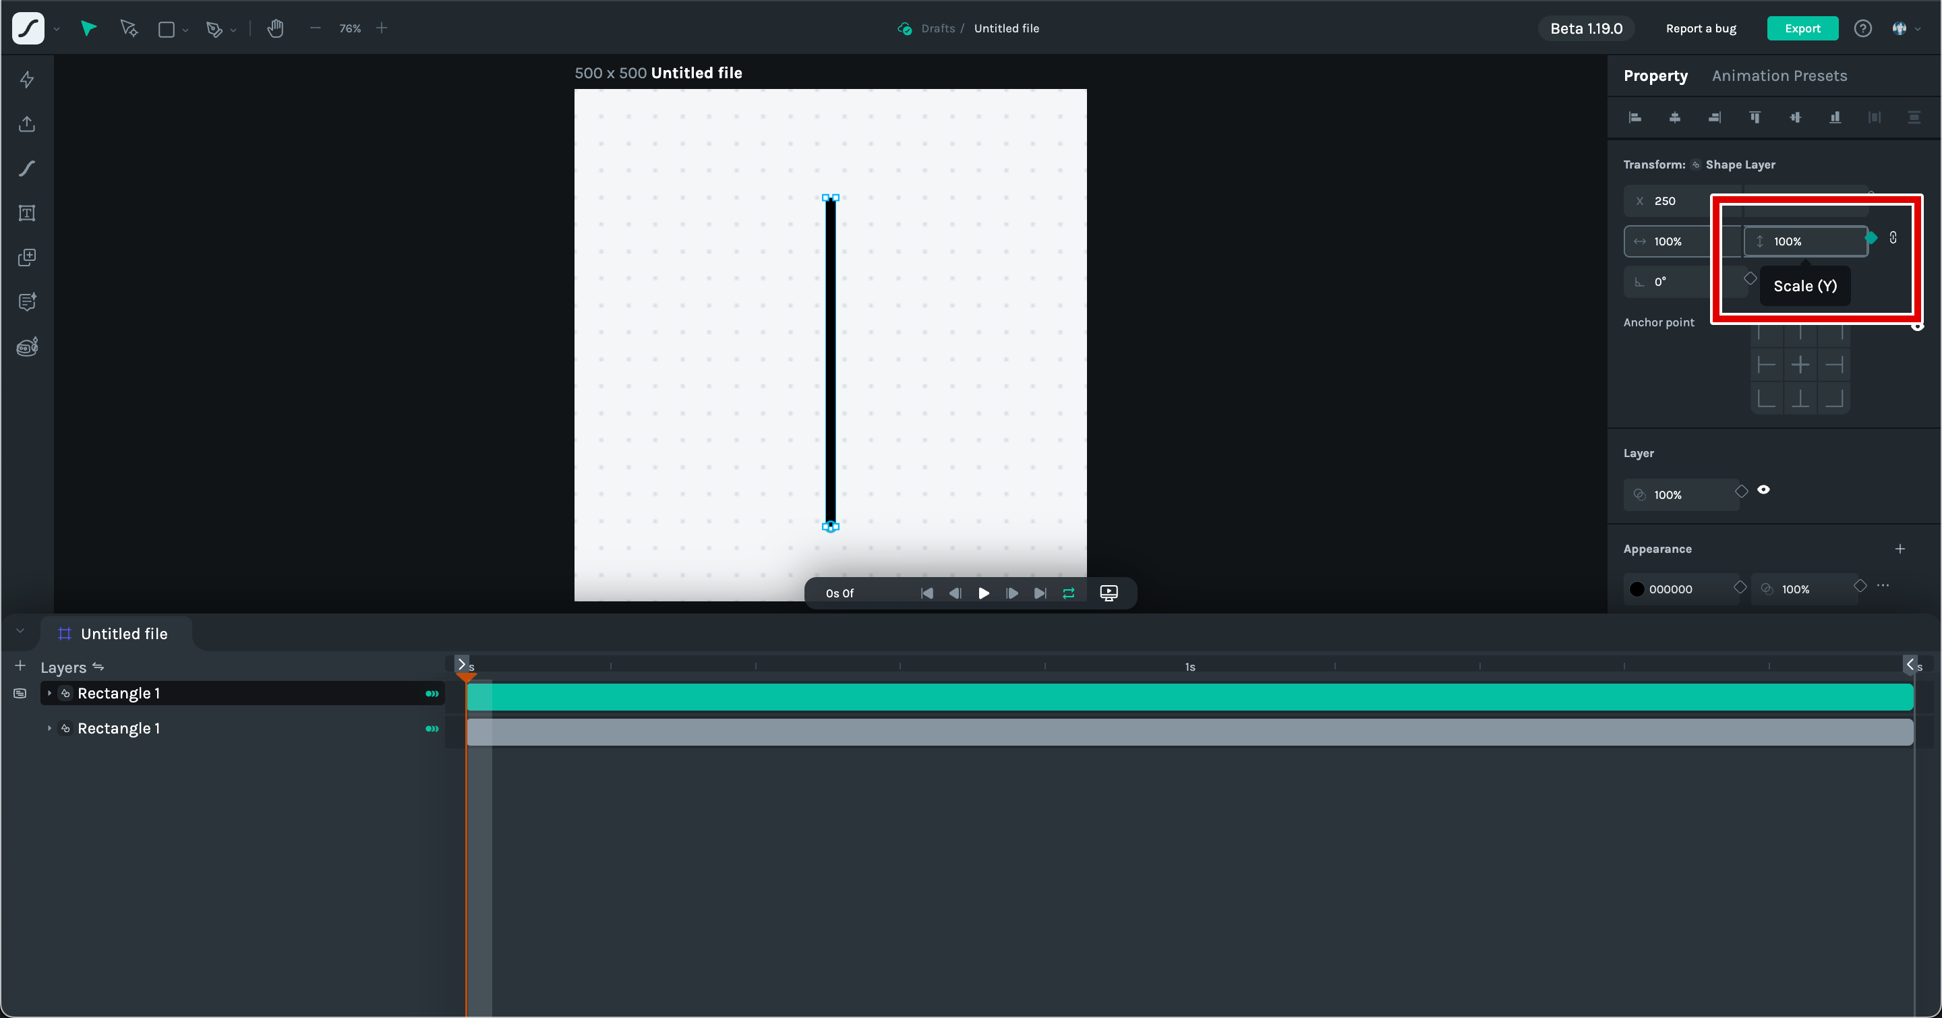Open the upload assets sidebar icon

click(27, 124)
